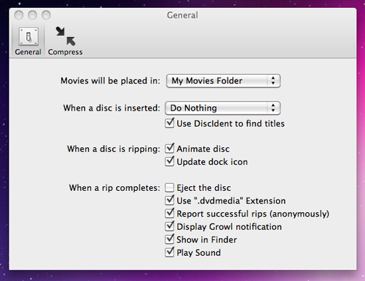Click the arrows on the disc inserted popup
The image size is (365, 281).
pyautogui.click(x=273, y=108)
